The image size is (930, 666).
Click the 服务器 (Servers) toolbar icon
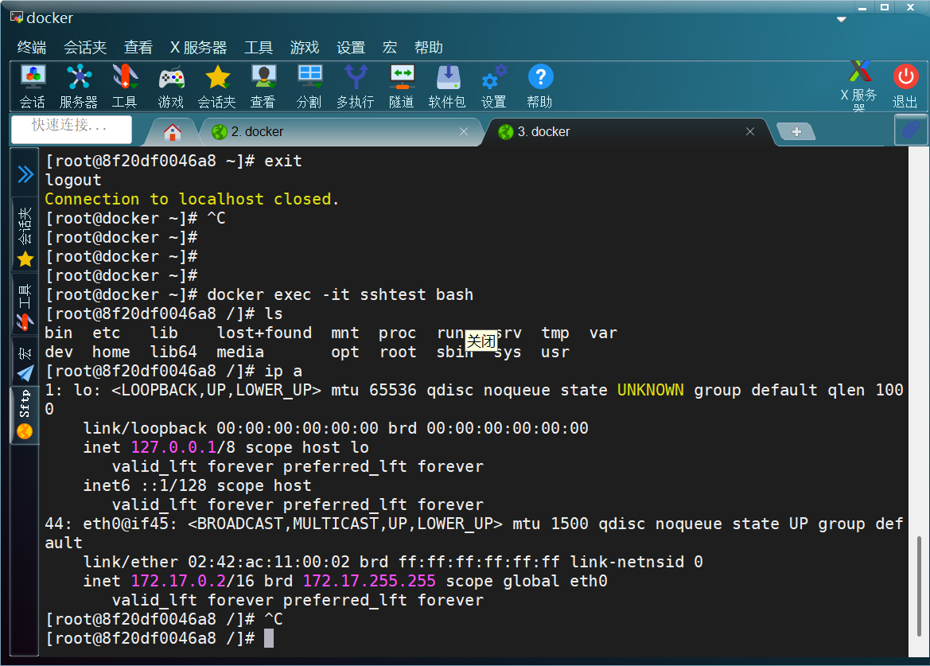[x=78, y=87]
